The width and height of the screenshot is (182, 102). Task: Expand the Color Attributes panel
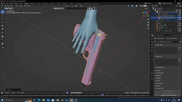click(x=155, y=73)
